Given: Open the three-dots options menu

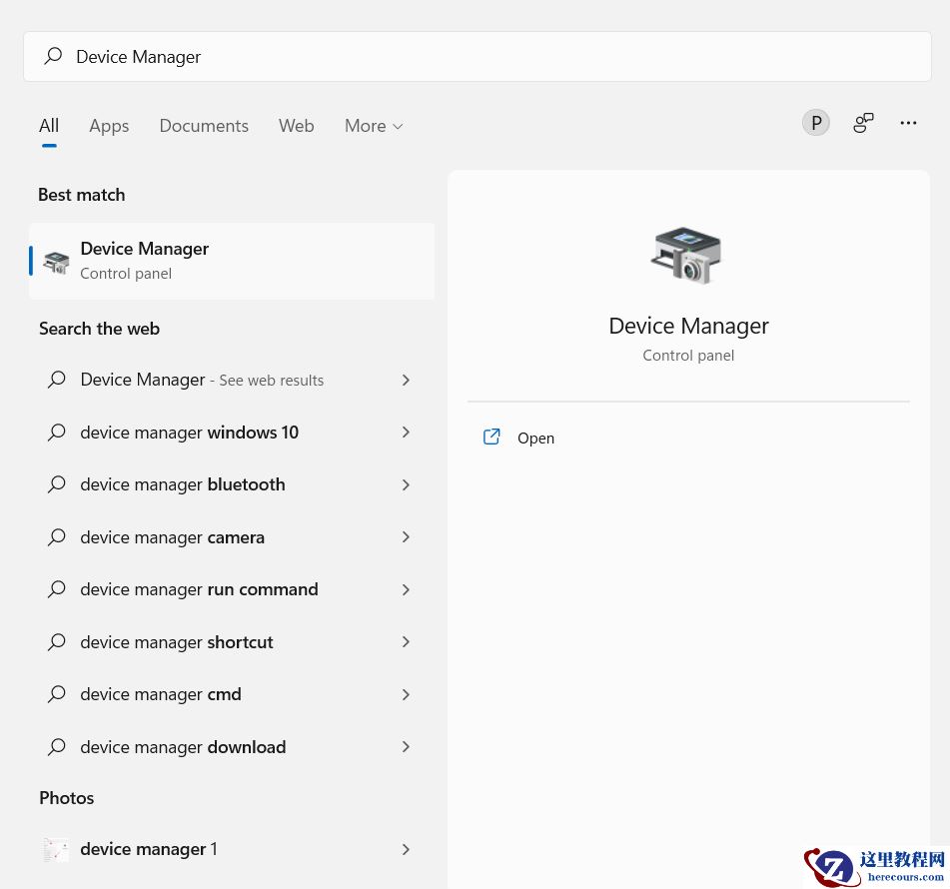Looking at the screenshot, I should point(908,123).
